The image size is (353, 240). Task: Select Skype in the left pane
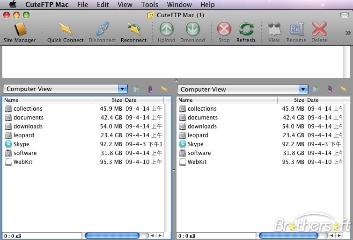click(83, 144)
